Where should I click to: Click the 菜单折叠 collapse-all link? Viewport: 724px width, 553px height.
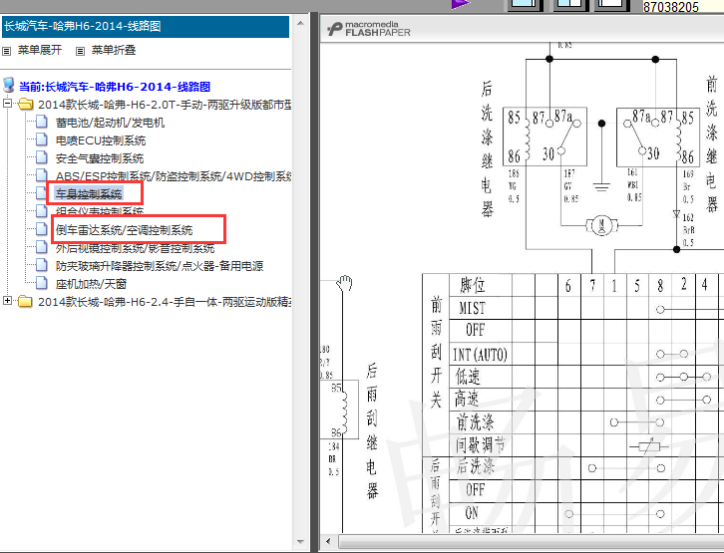click(x=114, y=50)
